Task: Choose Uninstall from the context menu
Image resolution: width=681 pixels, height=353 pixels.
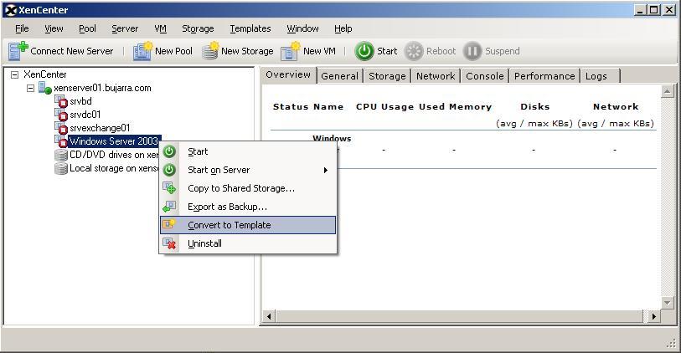Action: point(248,243)
